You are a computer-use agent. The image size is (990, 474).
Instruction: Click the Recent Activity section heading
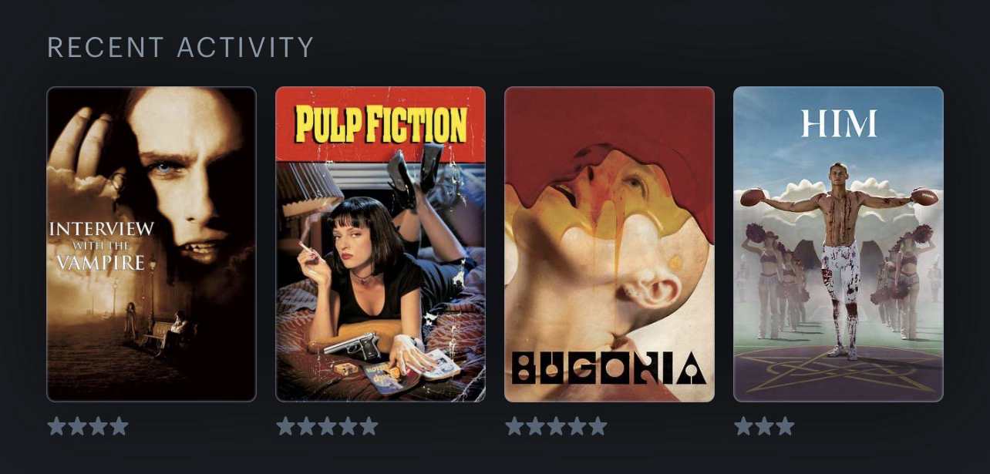click(x=180, y=47)
